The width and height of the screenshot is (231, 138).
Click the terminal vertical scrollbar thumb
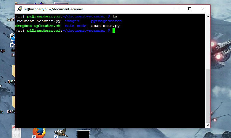(208, 96)
